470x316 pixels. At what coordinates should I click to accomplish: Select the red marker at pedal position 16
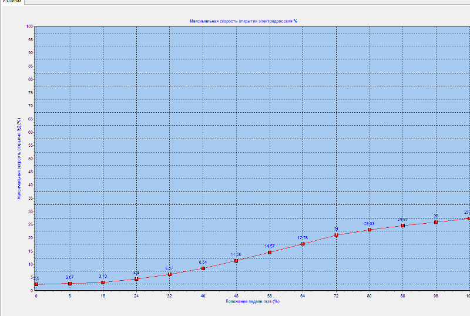(x=103, y=283)
